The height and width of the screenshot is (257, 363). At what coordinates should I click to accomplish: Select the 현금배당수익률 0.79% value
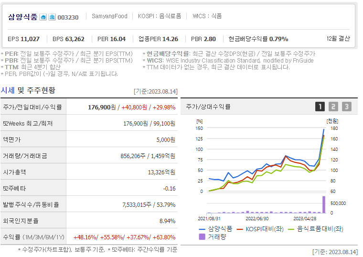pos(258,39)
